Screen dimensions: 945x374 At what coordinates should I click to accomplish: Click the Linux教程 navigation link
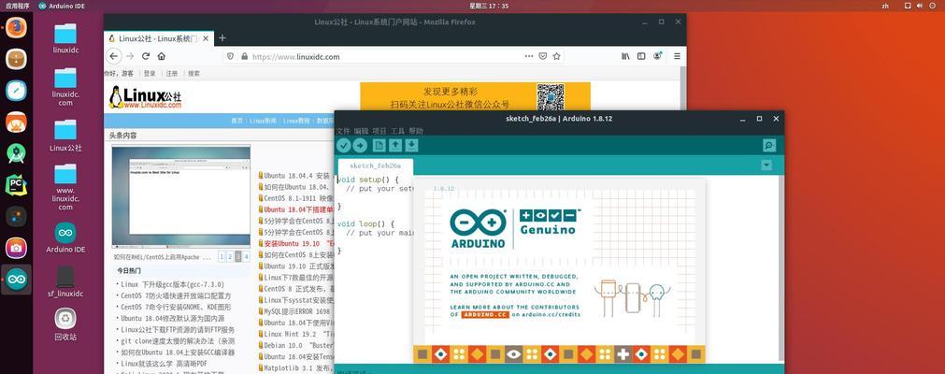point(296,121)
